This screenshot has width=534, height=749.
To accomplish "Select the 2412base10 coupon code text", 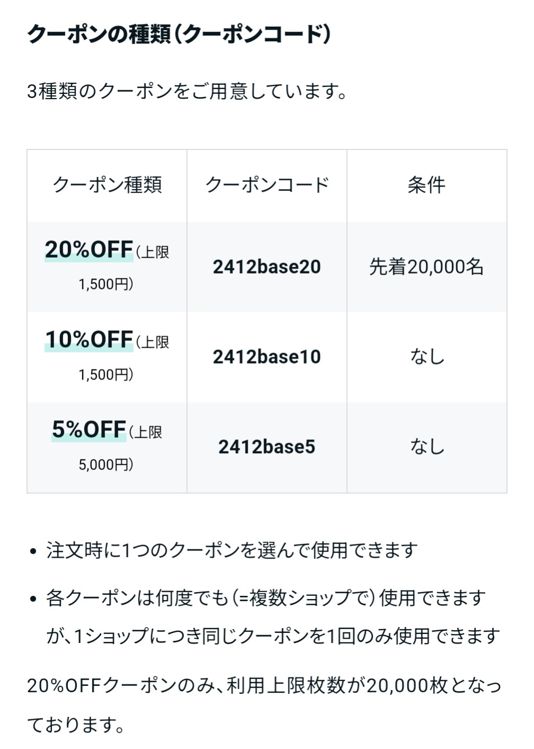I will pos(267,357).
